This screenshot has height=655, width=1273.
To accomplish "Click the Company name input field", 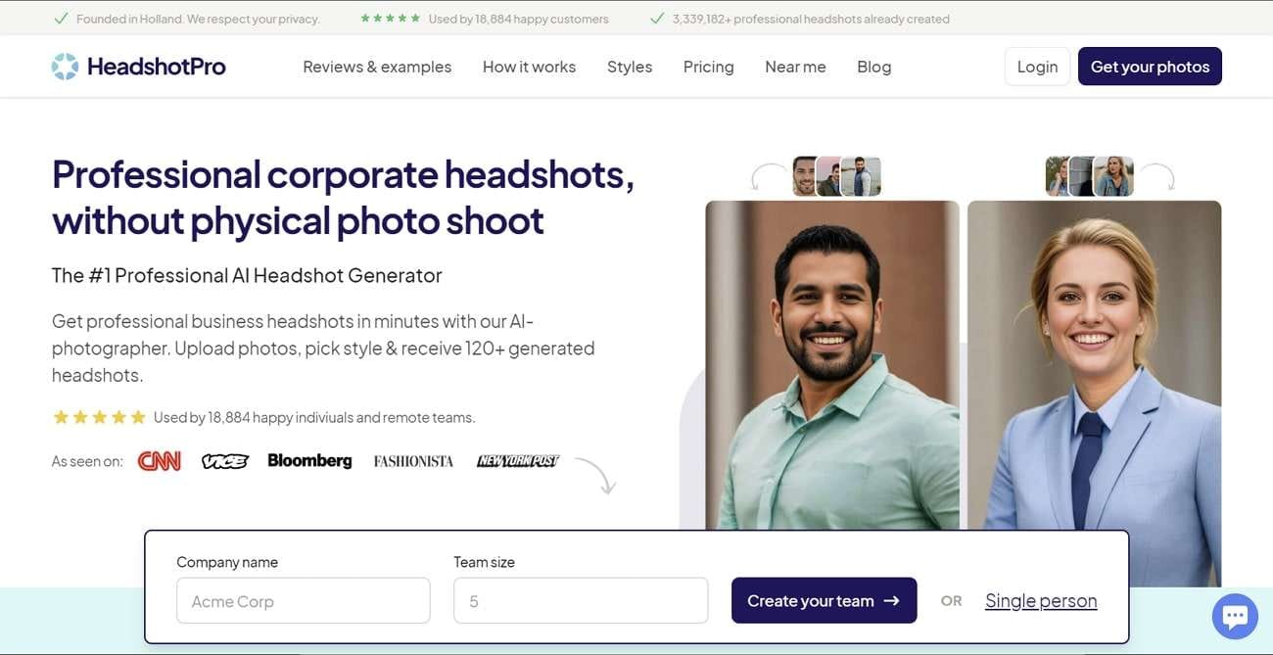I will click(303, 599).
